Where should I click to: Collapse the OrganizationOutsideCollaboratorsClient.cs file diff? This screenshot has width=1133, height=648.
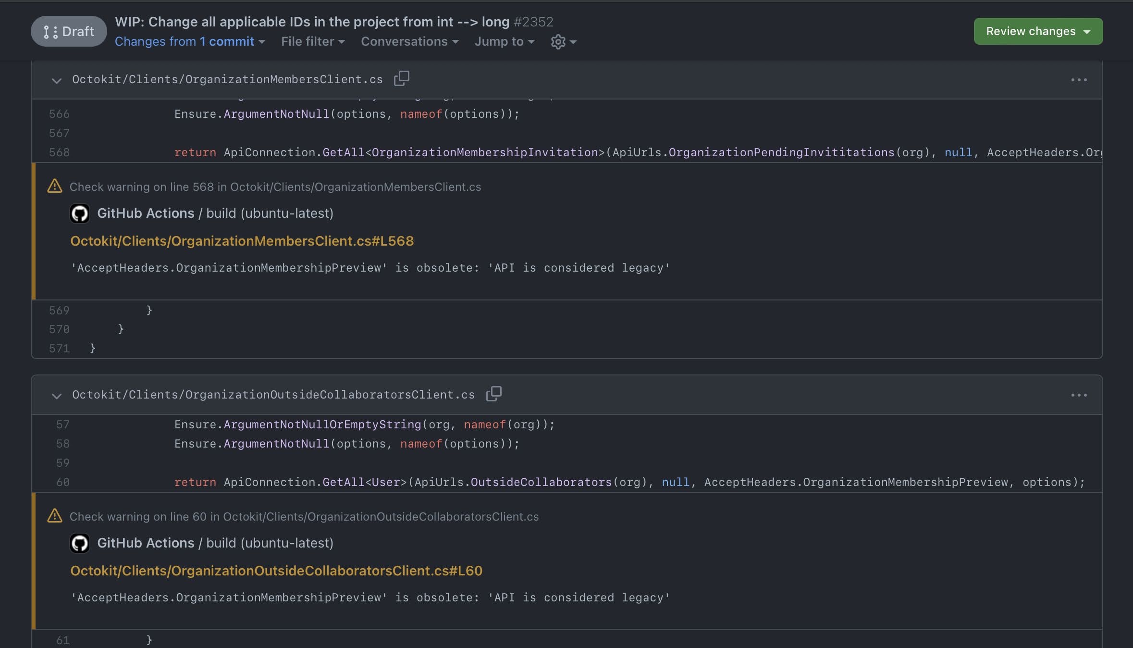click(x=56, y=396)
